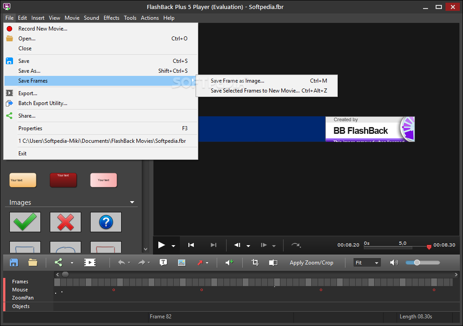Open the Save Frames submenu entry
Image resolution: width=463 pixels, height=326 pixels.
100,81
